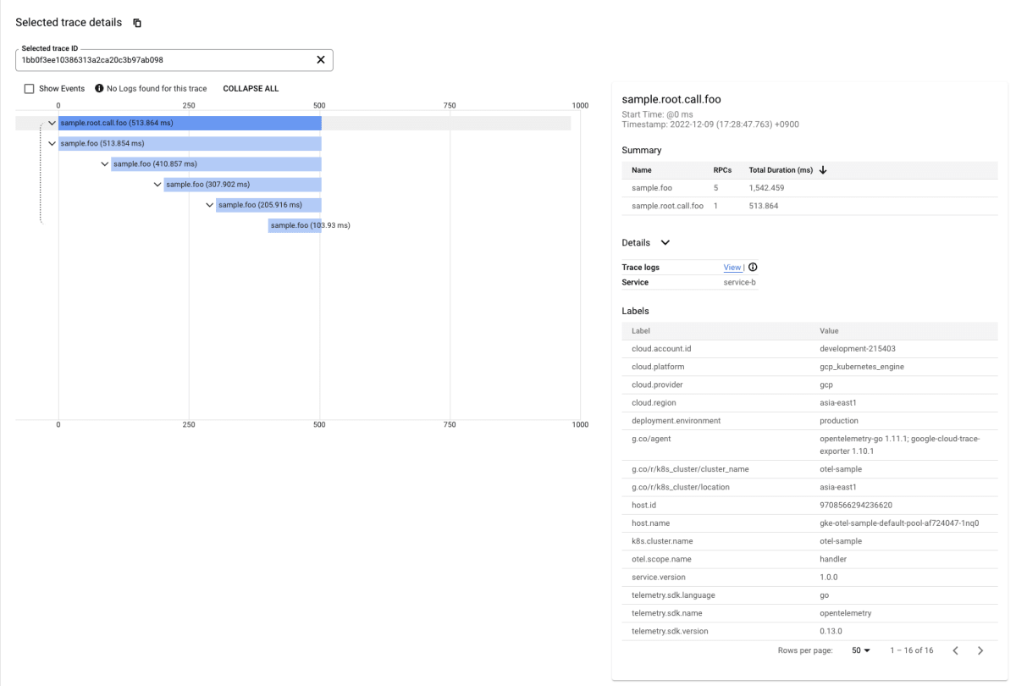
Task: Click the telemetry.sdk.name label
Action: (667, 613)
